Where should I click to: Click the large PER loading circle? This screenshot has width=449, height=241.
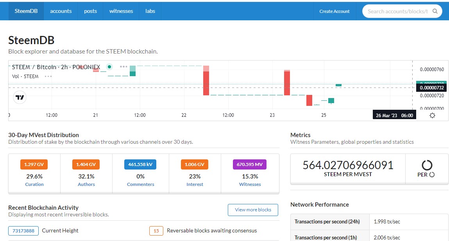427,165
